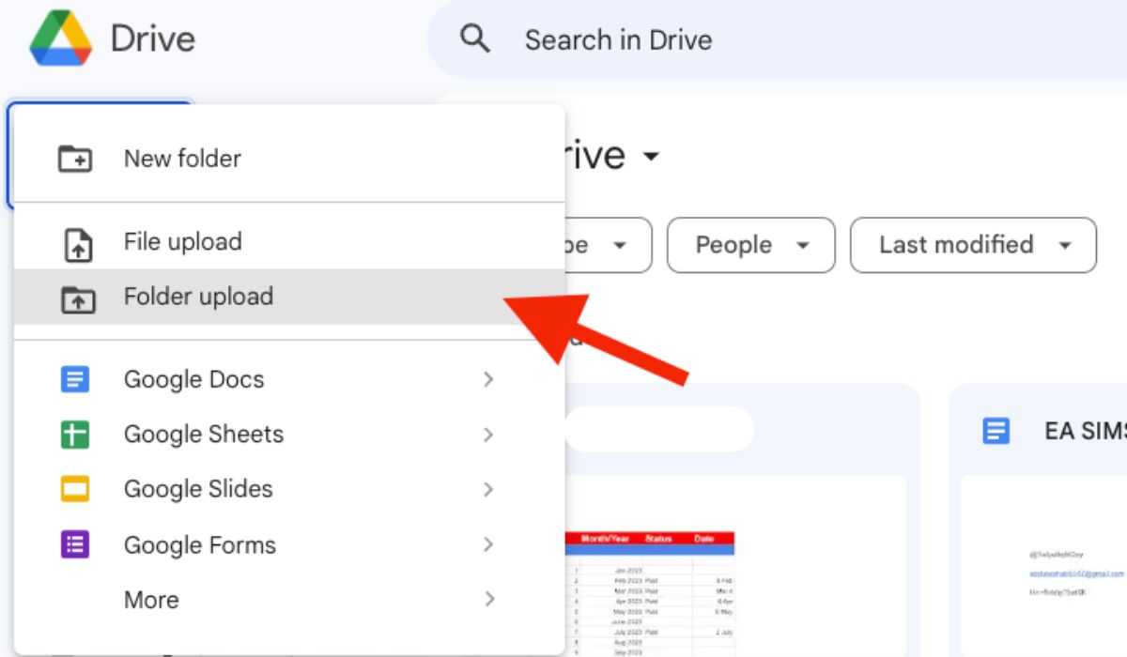
Task: Click the EA SIMS document icon
Action: (995, 431)
